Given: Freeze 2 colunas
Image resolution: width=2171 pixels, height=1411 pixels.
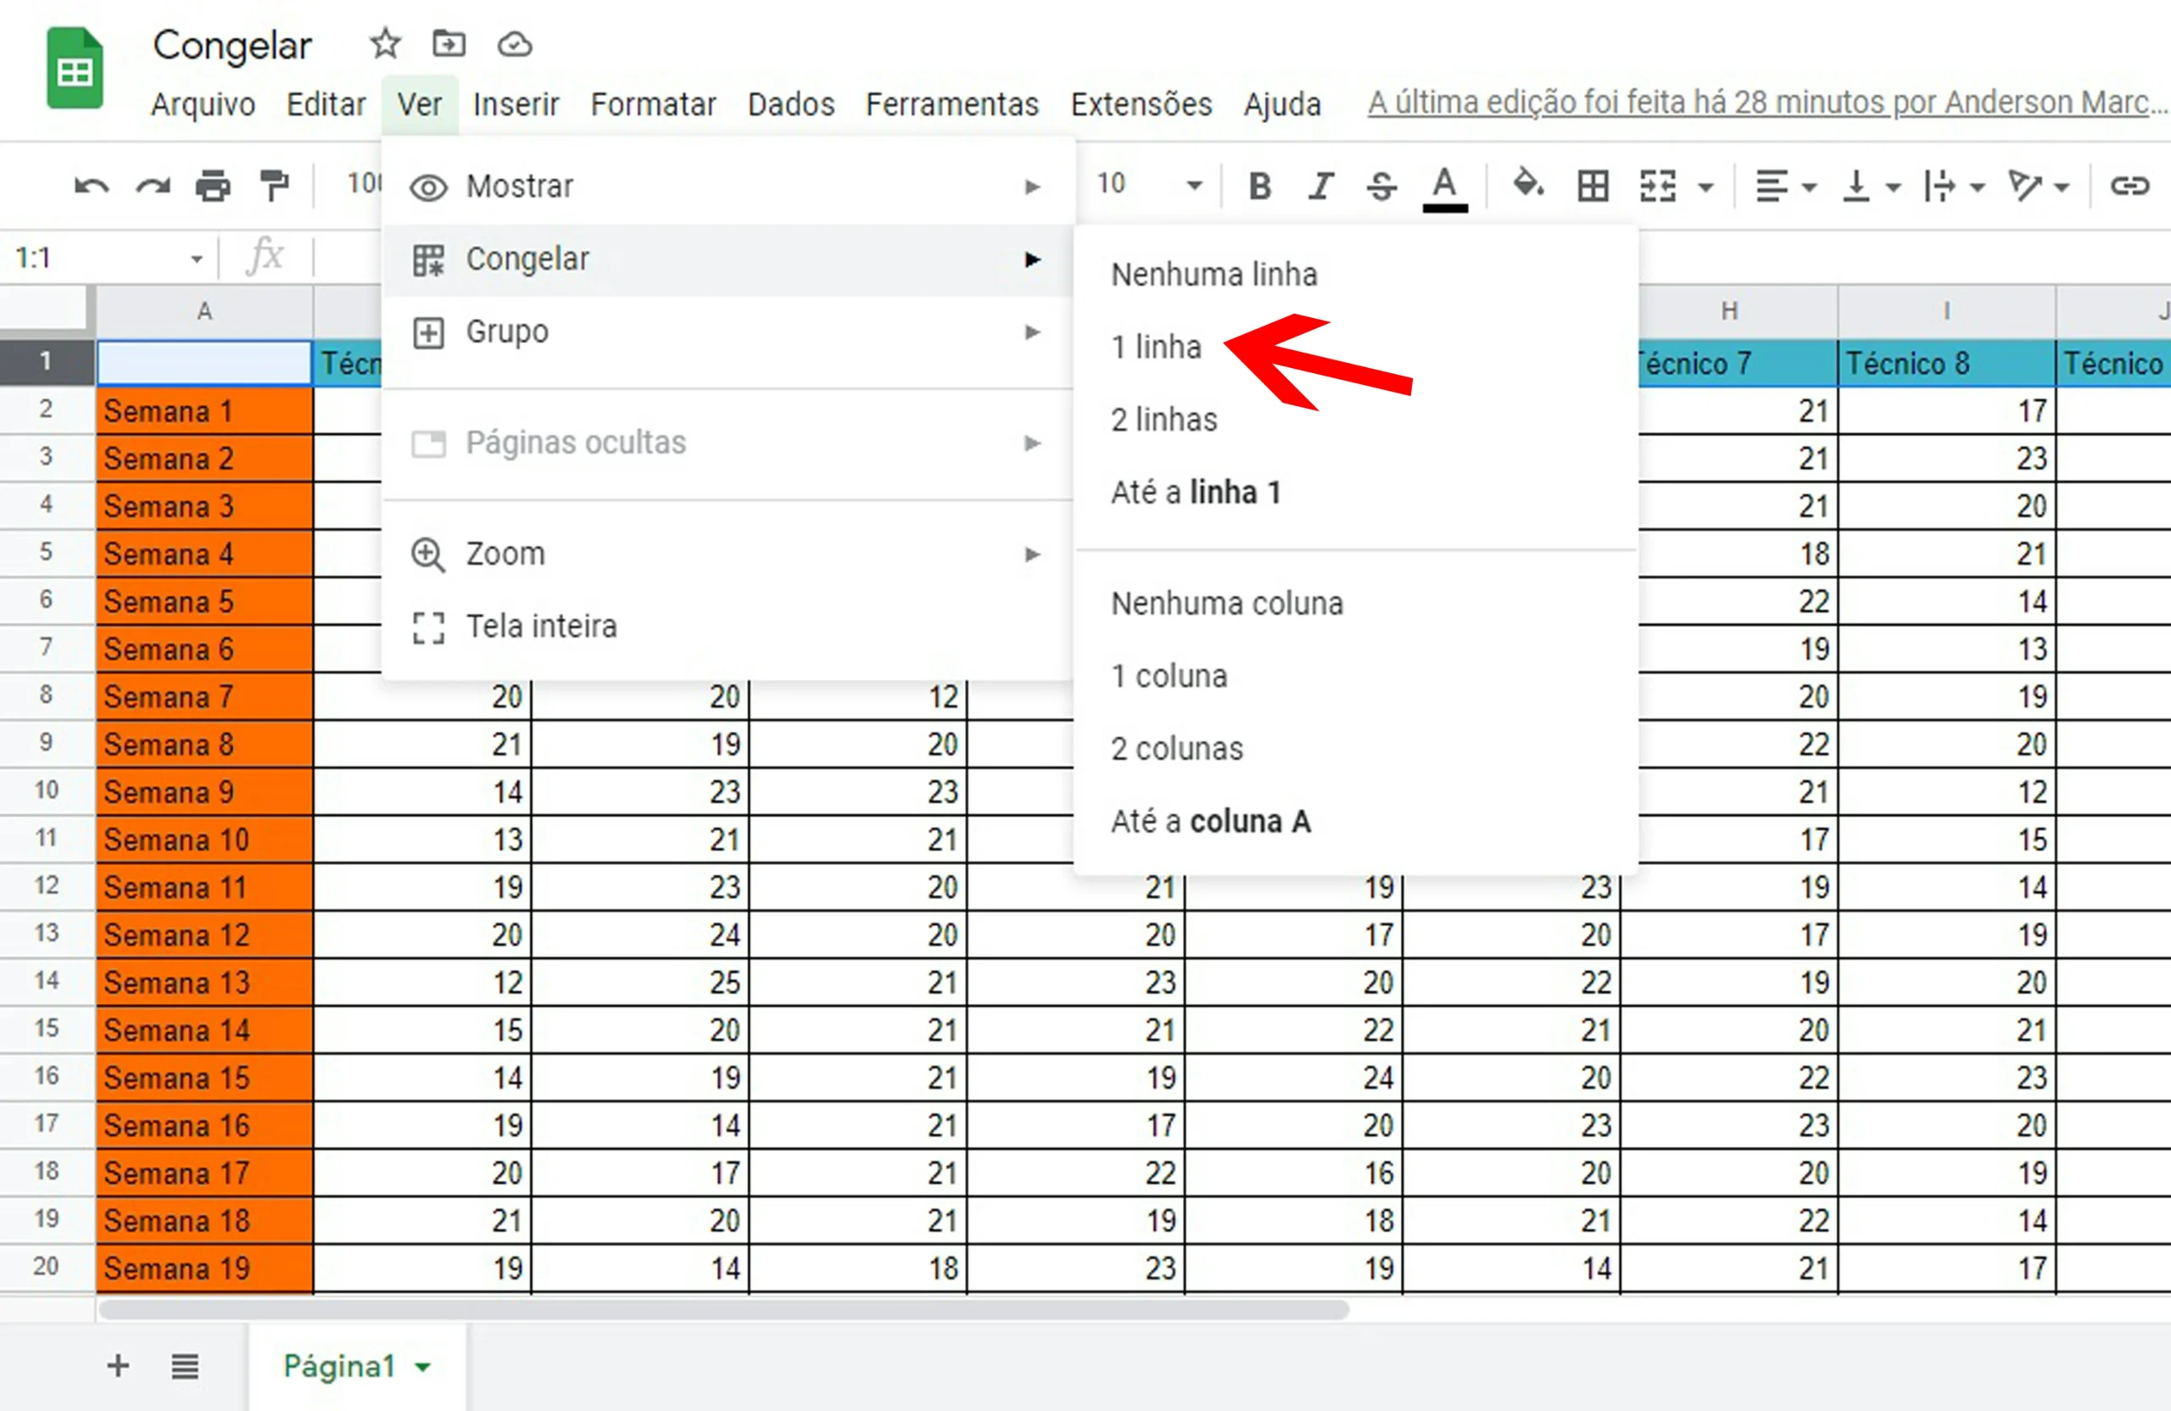Looking at the screenshot, I should (1355, 749).
